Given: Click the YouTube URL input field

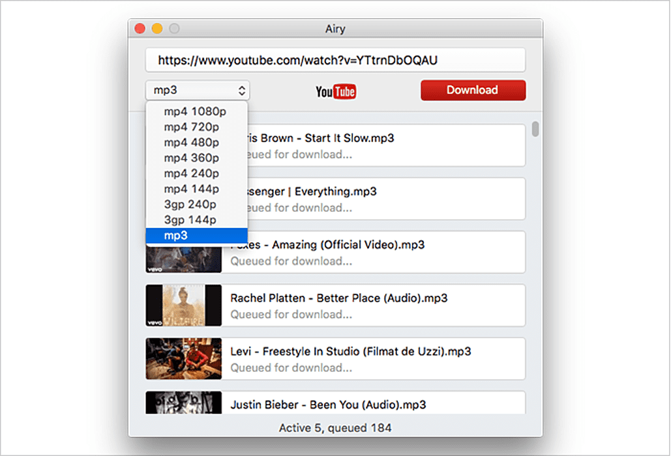Looking at the screenshot, I should click(x=335, y=60).
